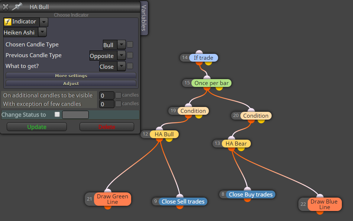Close the HA Bull panel with X icon
Screen dimensions: 353x221
[x=6, y=7]
